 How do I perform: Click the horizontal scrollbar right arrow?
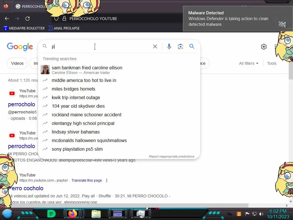tap(287, 206)
